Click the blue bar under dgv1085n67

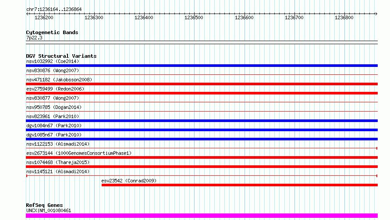point(202,139)
